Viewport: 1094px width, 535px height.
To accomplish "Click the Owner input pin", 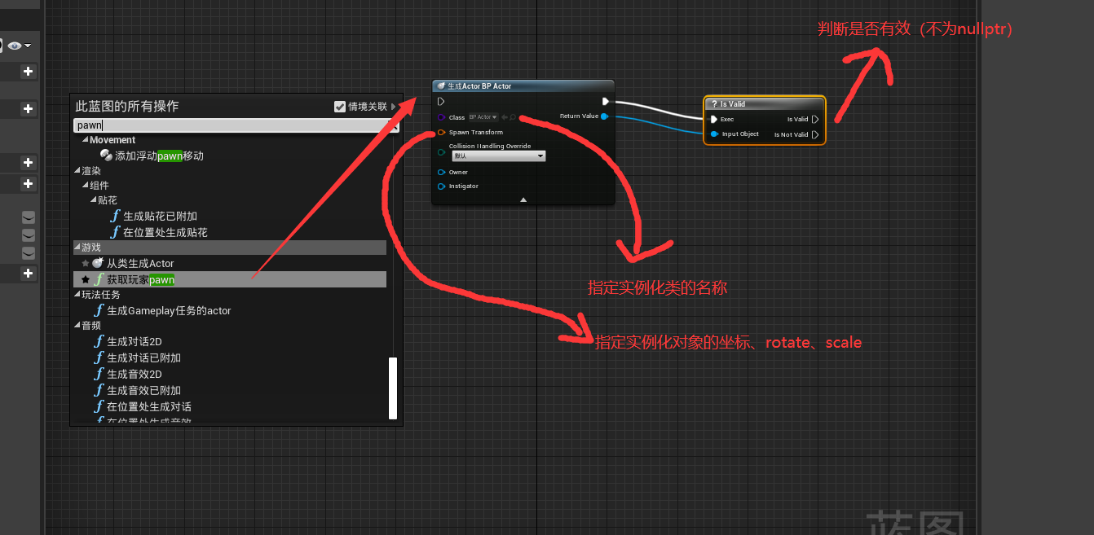I will [441, 172].
